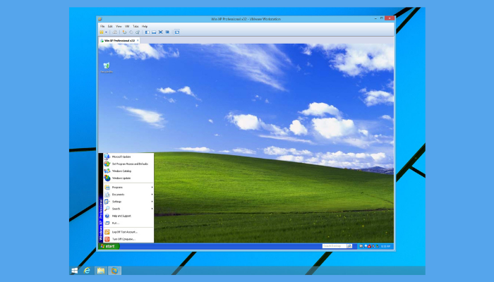Open the power options dropdown arrow
494x282 pixels.
(x=106, y=32)
